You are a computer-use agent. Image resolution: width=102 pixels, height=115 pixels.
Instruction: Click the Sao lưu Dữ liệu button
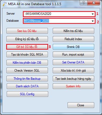(x=27, y=31)
